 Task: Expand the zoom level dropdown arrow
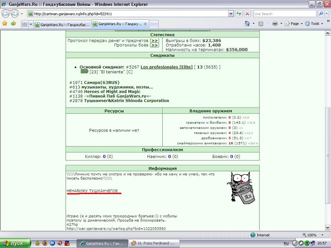click(x=322, y=235)
